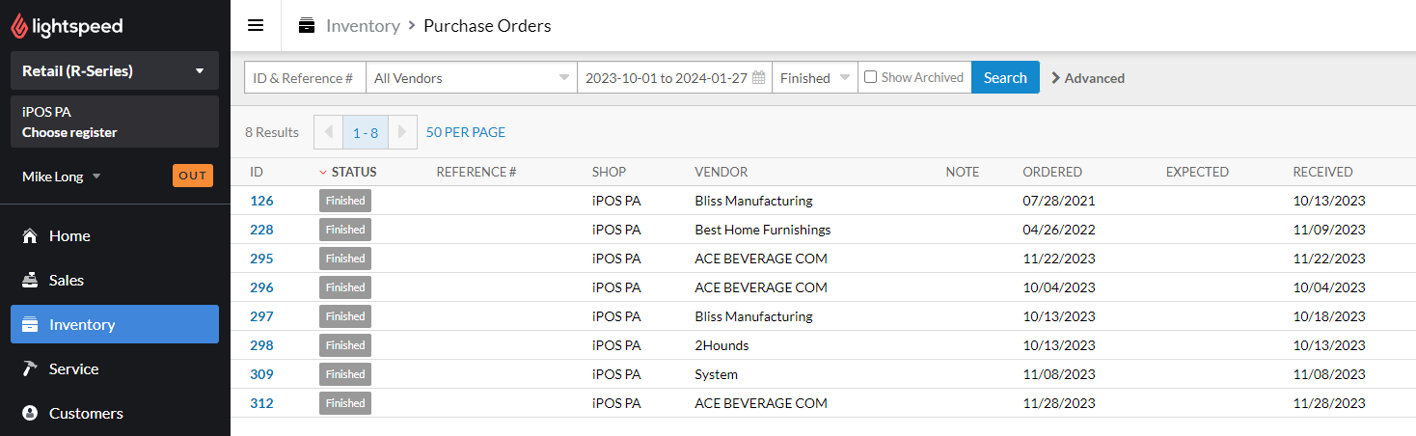
Task: Toggle the hamburger menu icon
Action: (x=256, y=25)
